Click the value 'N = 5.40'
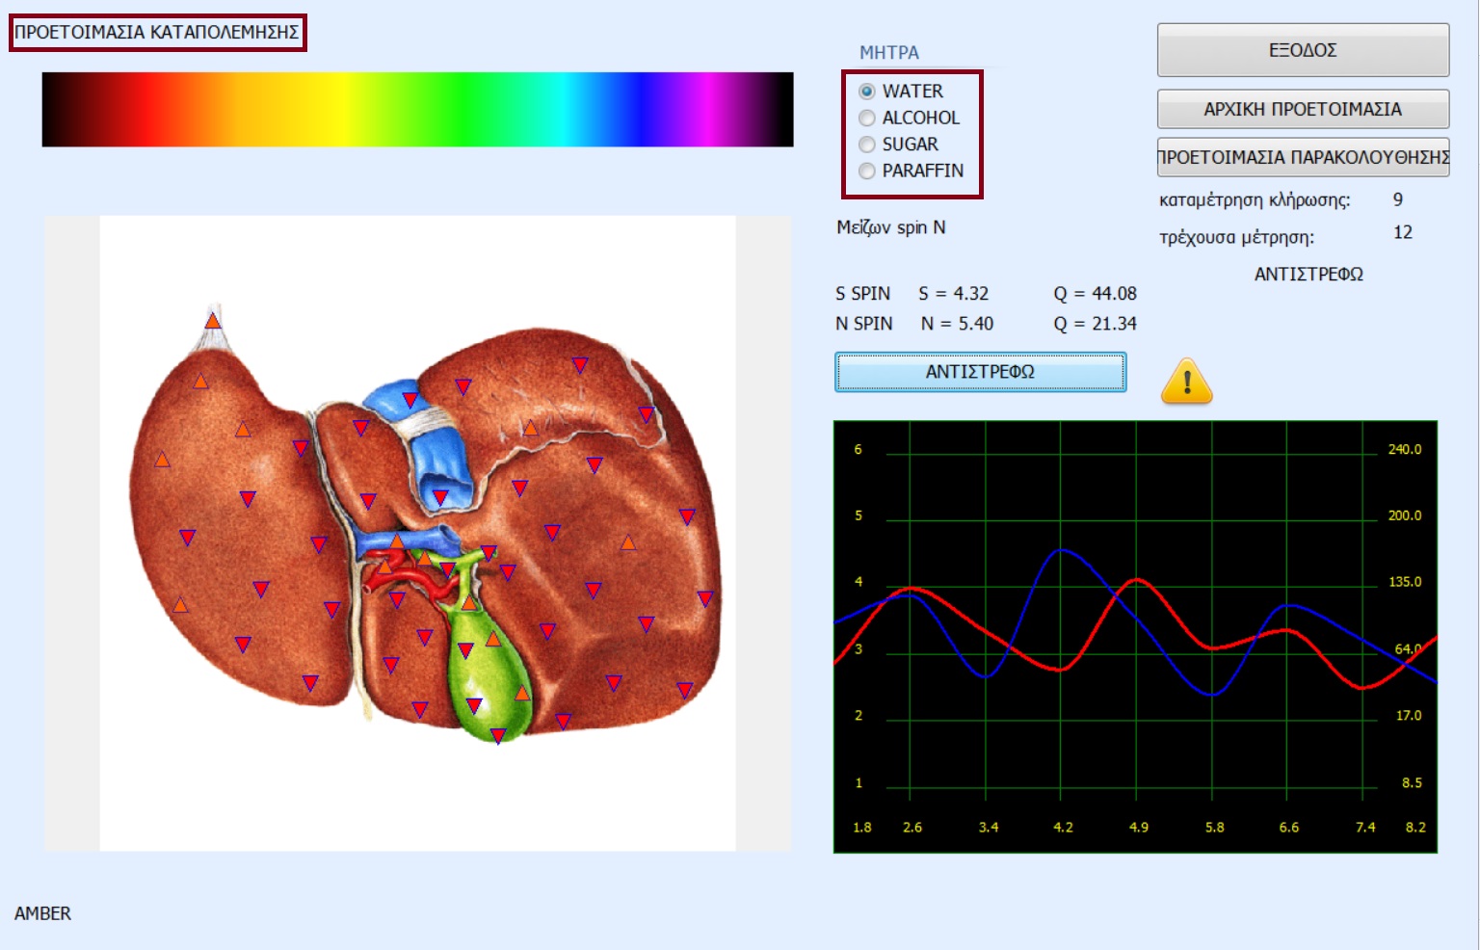This screenshot has width=1480, height=950. click(x=957, y=324)
